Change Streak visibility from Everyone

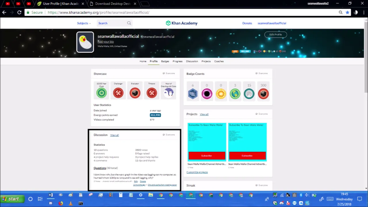(262, 185)
